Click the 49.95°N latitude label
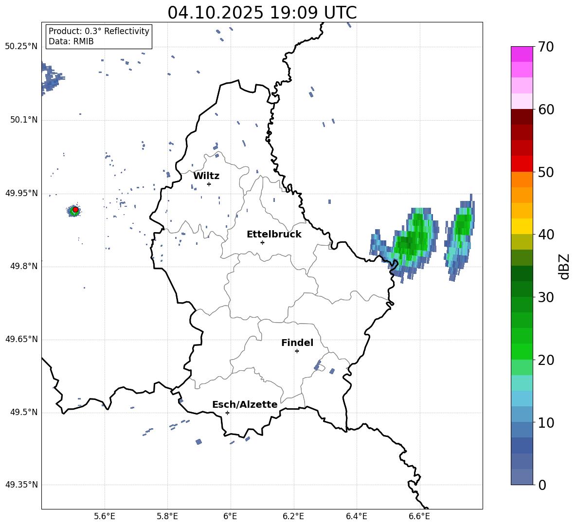The width and height of the screenshot is (576, 526). click(x=21, y=193)
